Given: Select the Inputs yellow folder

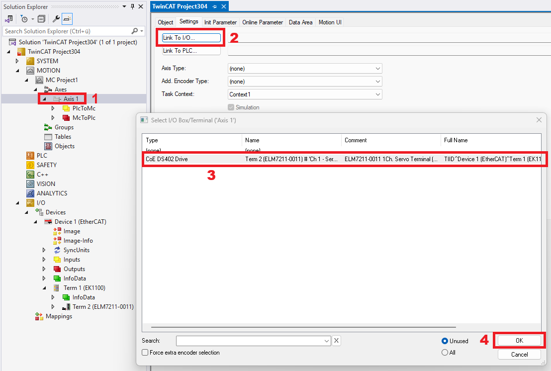Looking at the screenshot, I should 57,260.
